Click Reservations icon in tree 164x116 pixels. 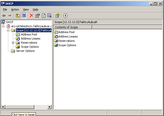point(18,43)
